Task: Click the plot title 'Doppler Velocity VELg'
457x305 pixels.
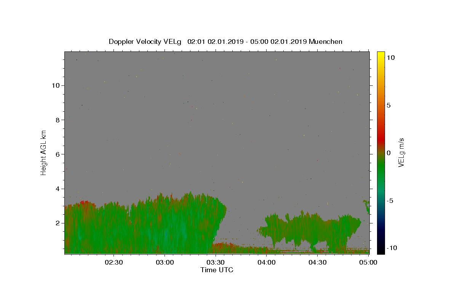Action: point(145,42)
